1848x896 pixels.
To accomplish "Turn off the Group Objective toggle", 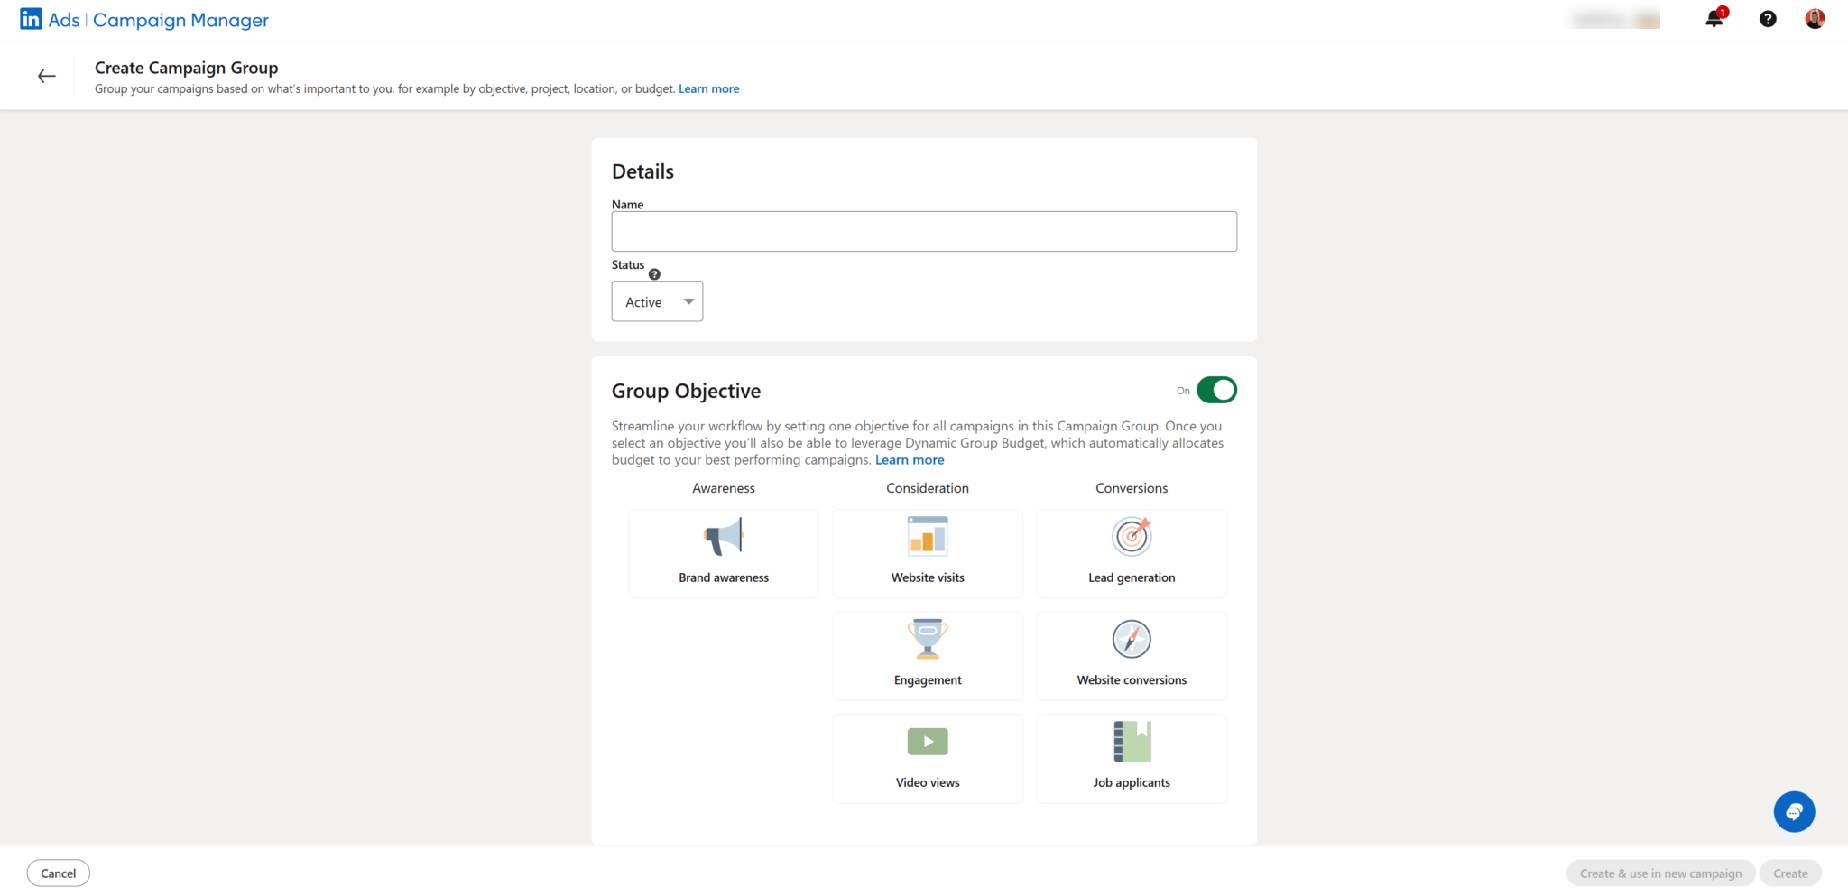I will click(1216, 391).
